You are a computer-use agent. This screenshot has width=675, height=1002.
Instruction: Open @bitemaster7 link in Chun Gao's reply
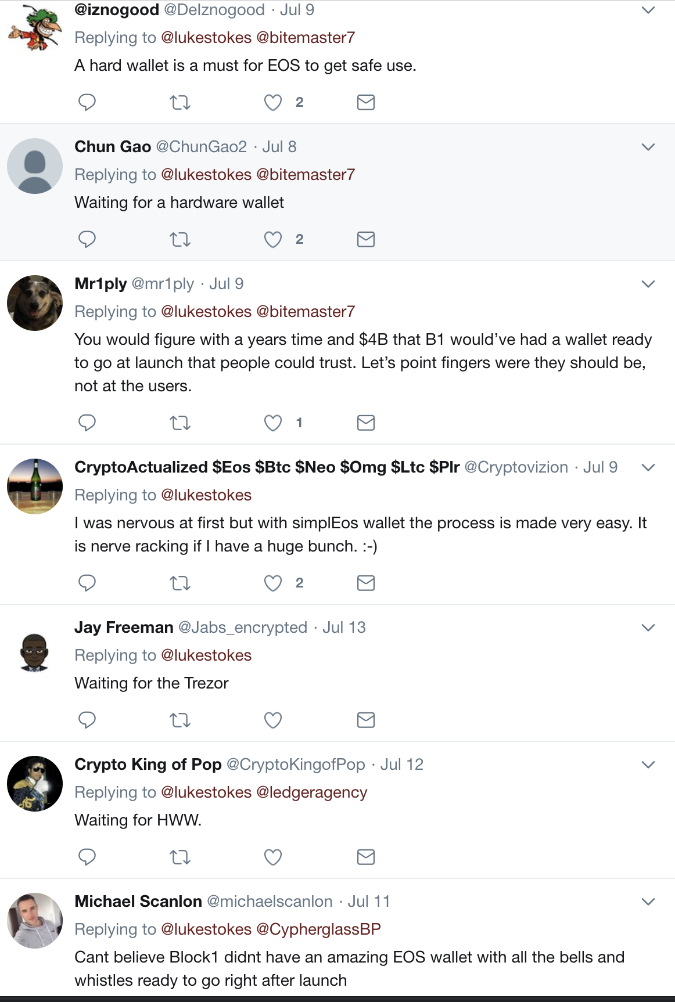click(306, 175)
